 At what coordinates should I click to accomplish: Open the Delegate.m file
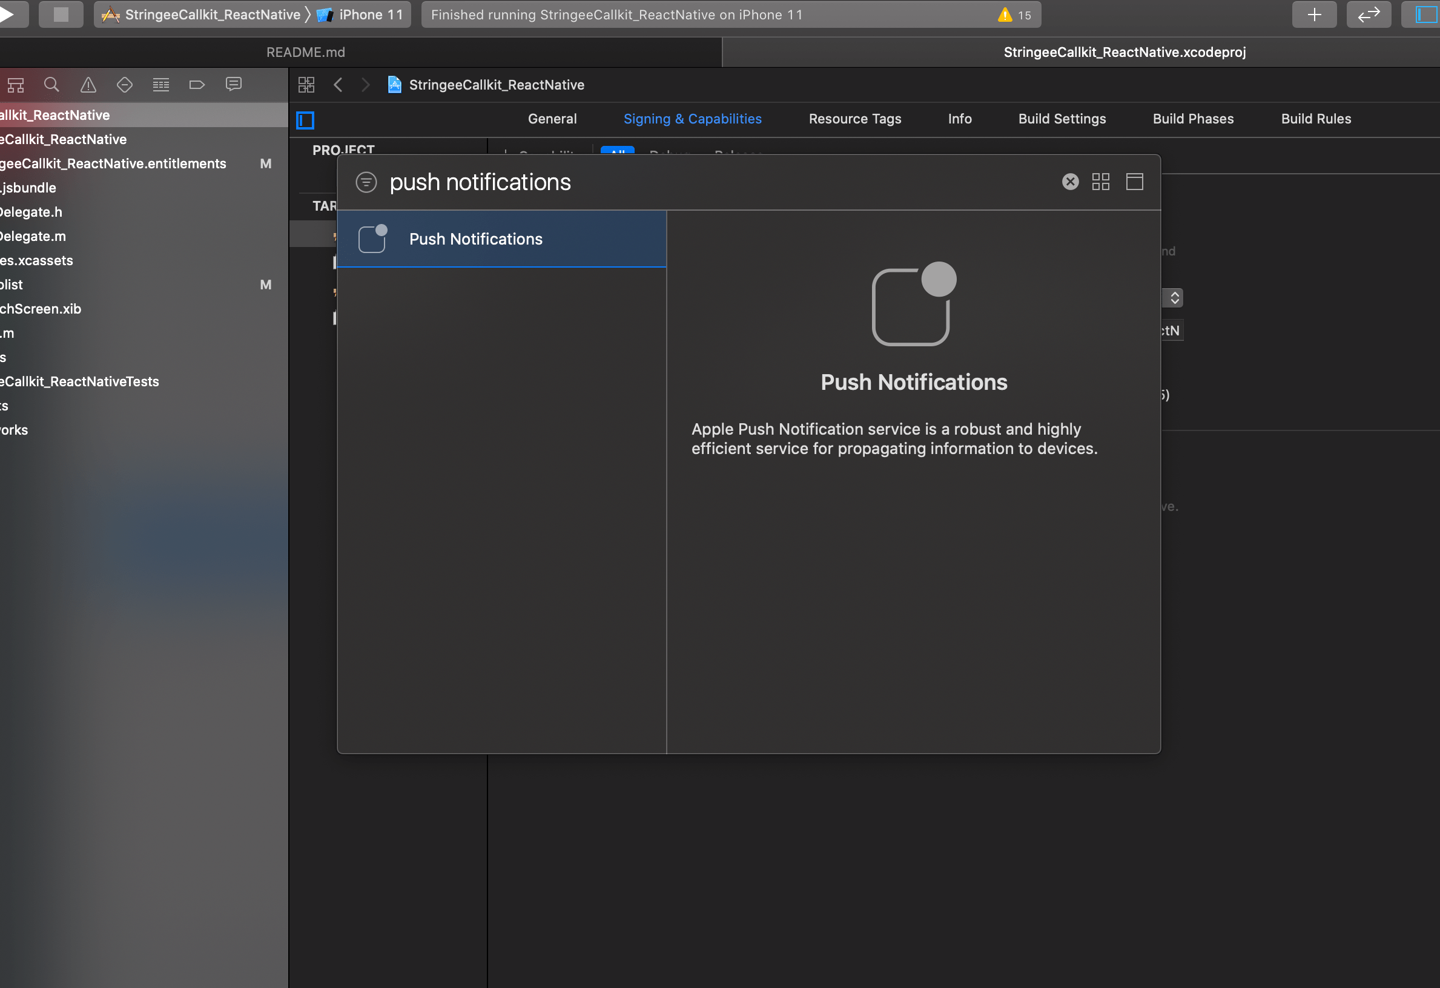144,236
